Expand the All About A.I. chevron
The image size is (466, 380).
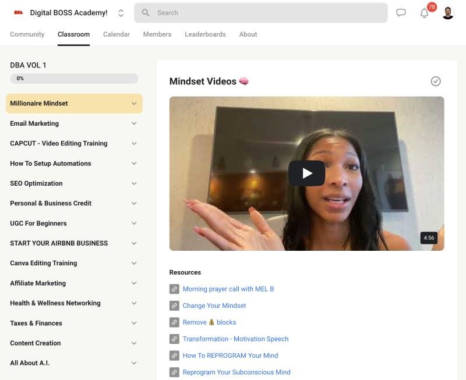coord(134,363)
